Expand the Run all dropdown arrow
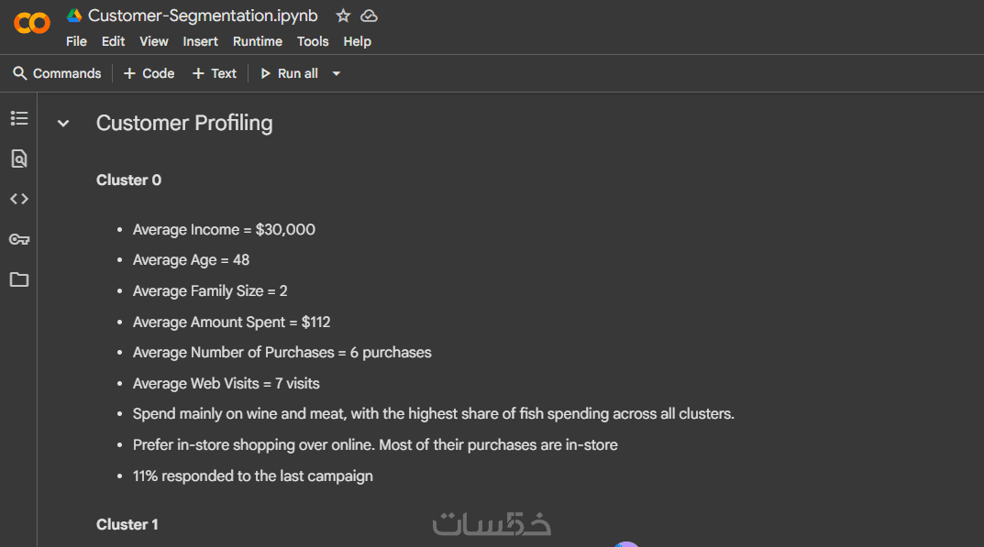Screen dimensions: 984x547 point(337,73)
